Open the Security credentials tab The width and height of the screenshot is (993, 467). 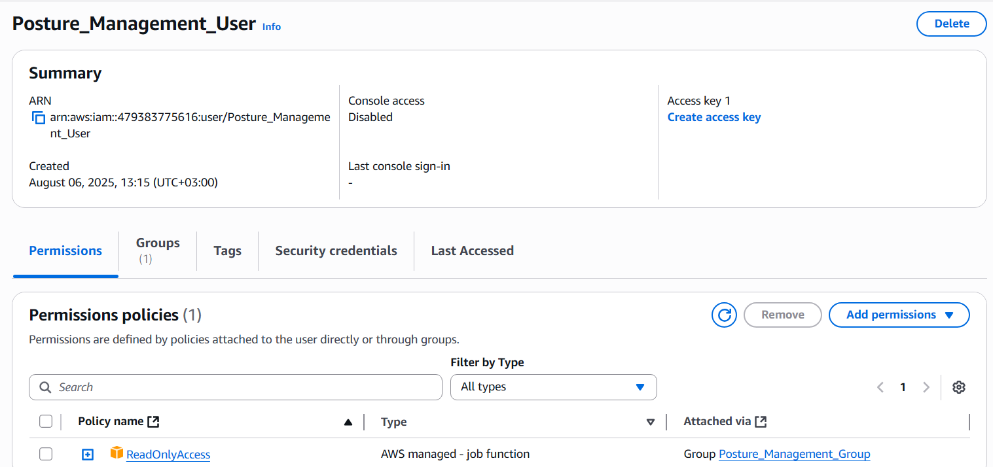336,251
